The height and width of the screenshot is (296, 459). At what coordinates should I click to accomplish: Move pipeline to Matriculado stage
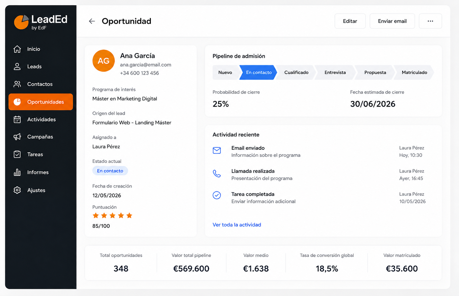pyautogui.click(x=414, y=73)
